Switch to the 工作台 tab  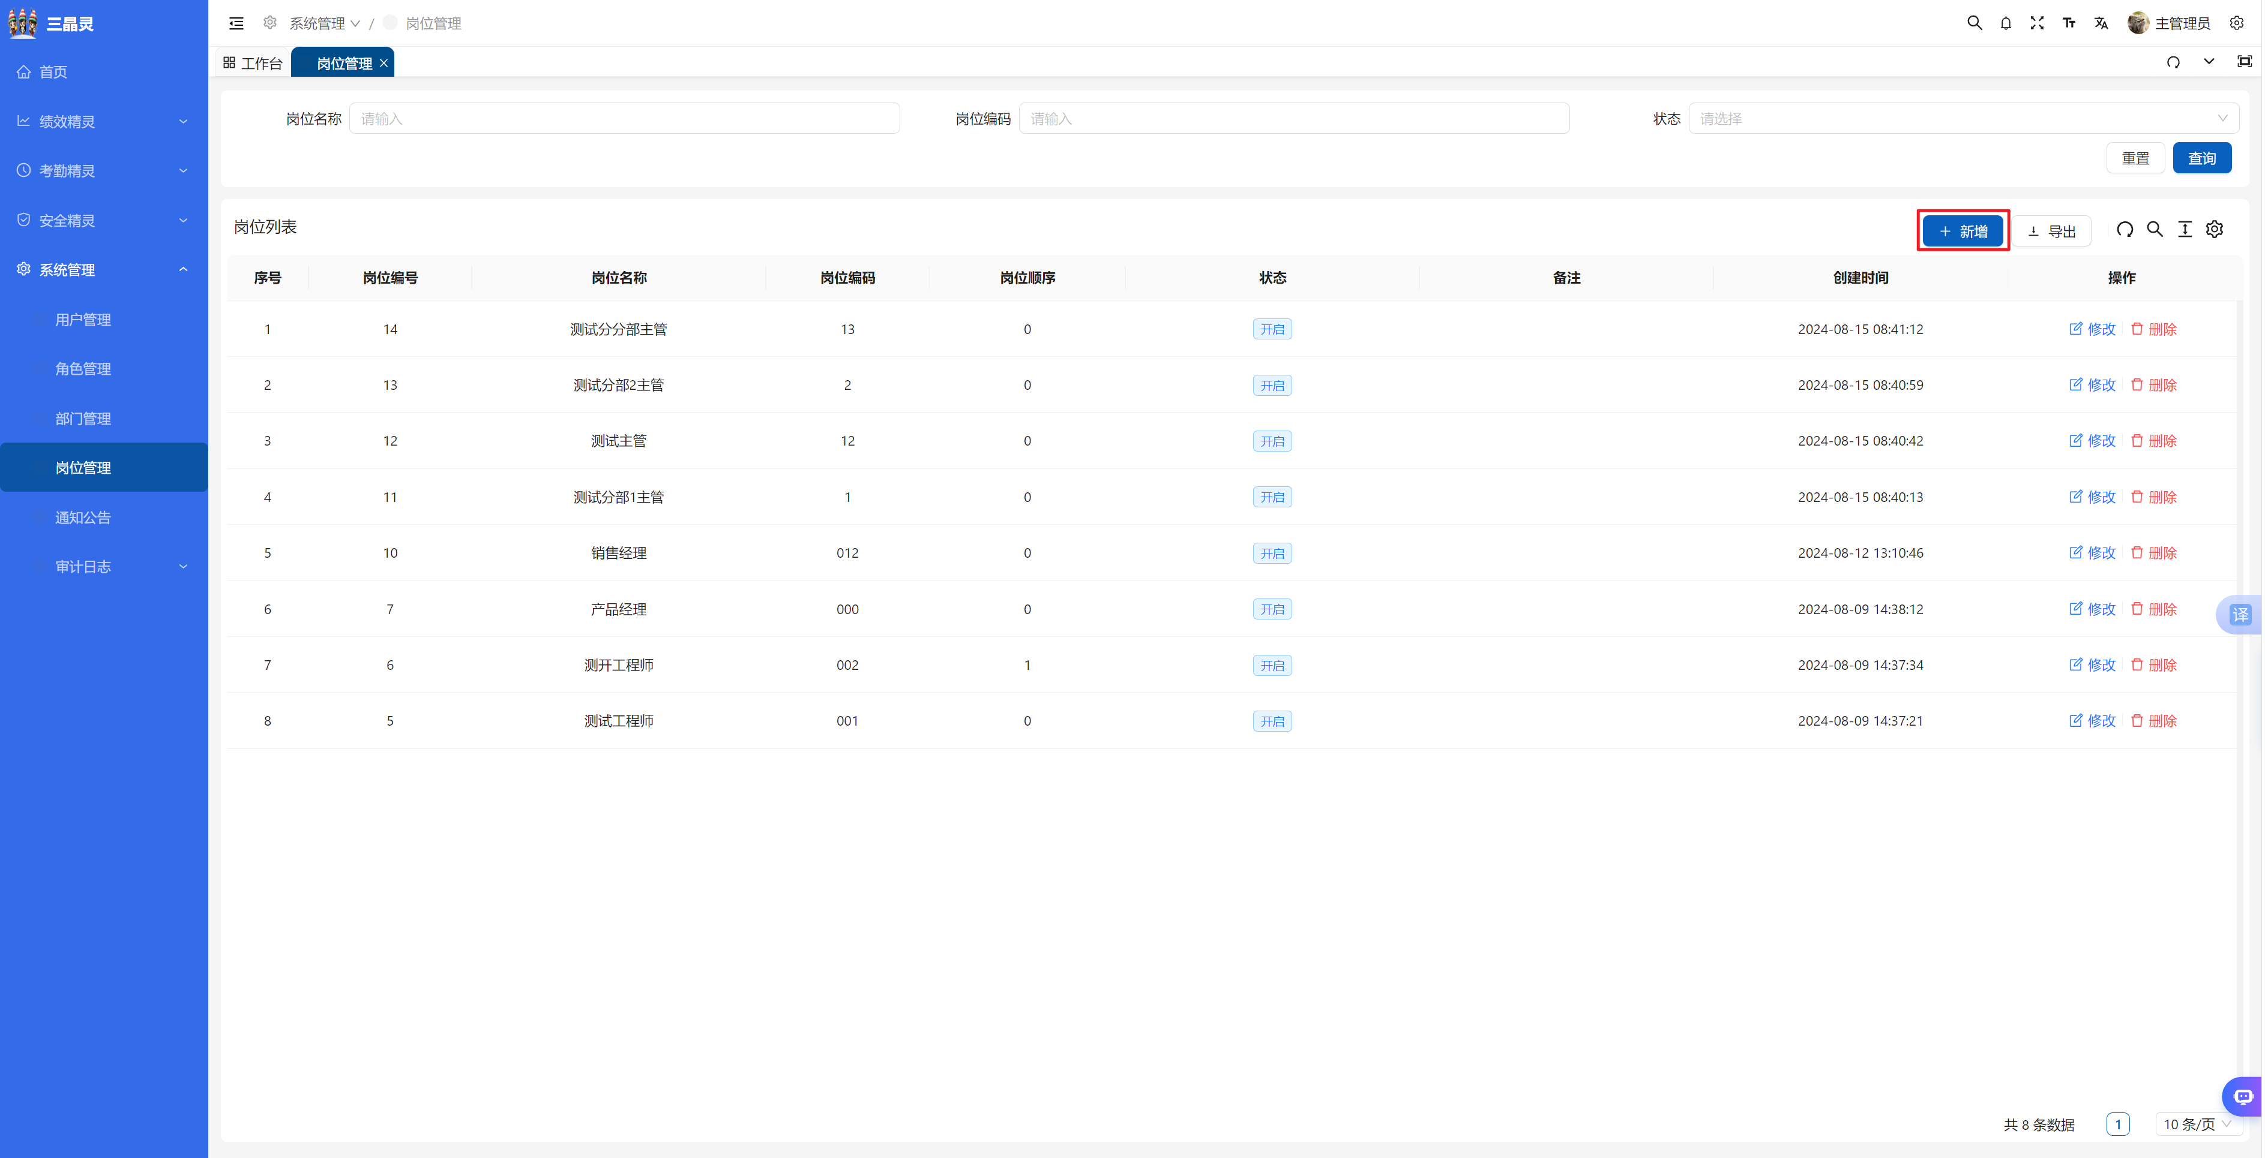(253, 63)
